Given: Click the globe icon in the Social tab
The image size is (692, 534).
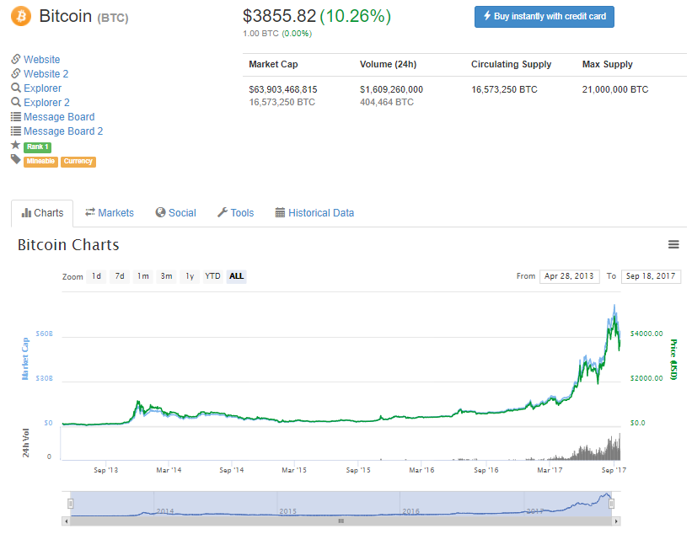Looking at the screenshot, I should (x=160, y=212).
